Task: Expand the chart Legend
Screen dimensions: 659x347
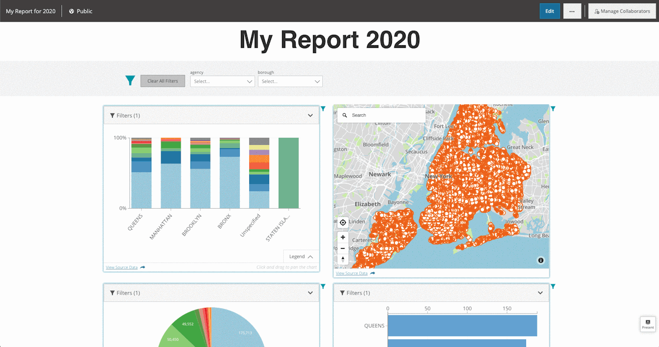Action: tap(301, 257)
